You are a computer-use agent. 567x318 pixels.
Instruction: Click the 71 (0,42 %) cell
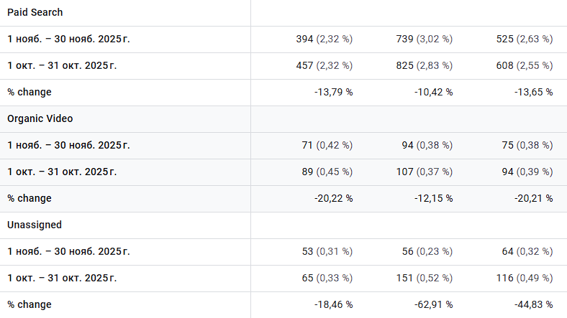[x=328, y=146]
